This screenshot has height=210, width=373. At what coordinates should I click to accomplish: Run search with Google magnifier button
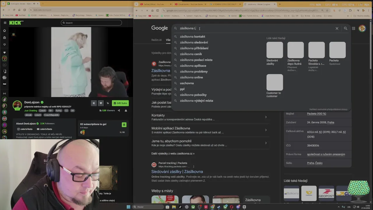pyautogui.click(x=346, y=28)
